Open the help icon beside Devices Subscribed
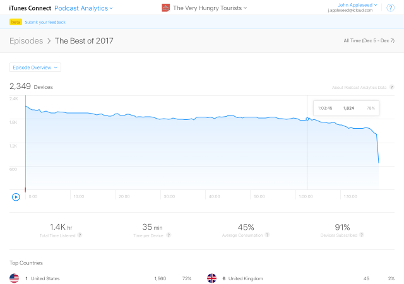The image size is (404, 284). pyautogui.click(x=362, y=235)
